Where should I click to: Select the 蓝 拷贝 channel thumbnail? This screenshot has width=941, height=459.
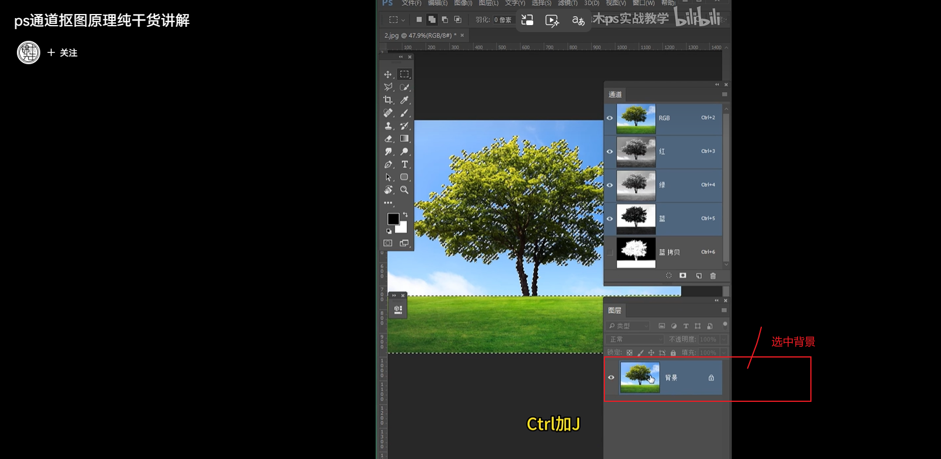(x=636, y=253)
